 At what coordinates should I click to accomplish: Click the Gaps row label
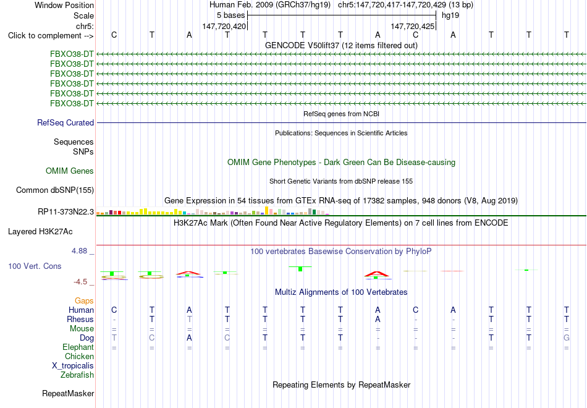pos(84,300)
